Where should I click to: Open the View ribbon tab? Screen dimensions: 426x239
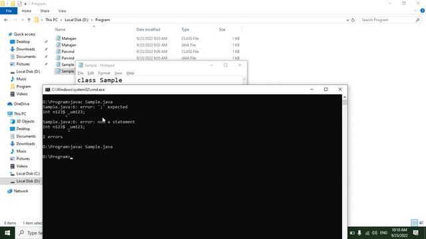pyautogui.click(x=62, y=11)
